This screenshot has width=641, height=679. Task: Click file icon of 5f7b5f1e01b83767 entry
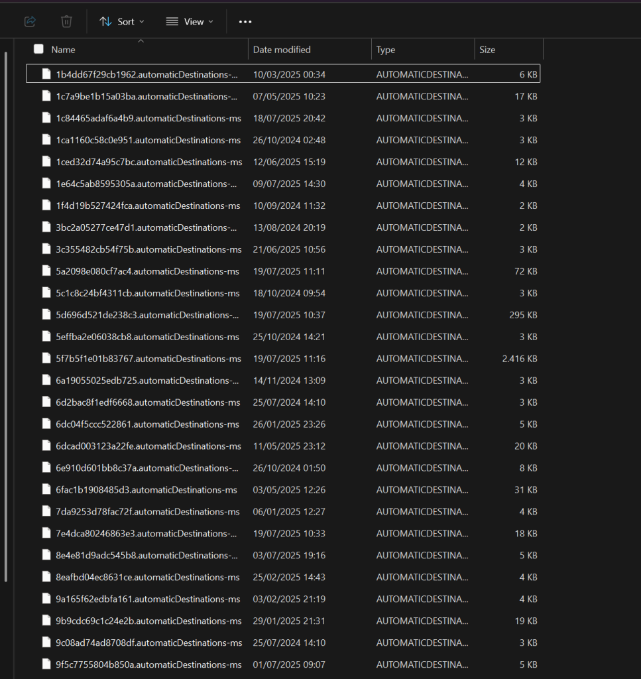tap(46, 359)
